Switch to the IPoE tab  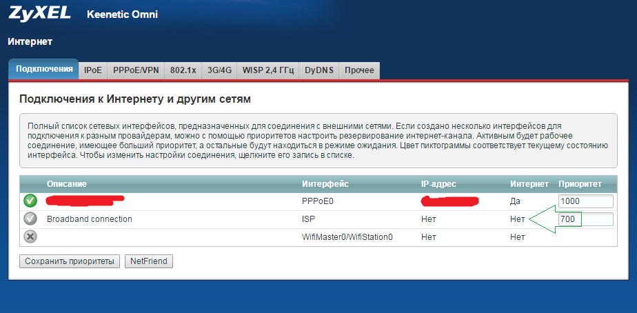93,70
